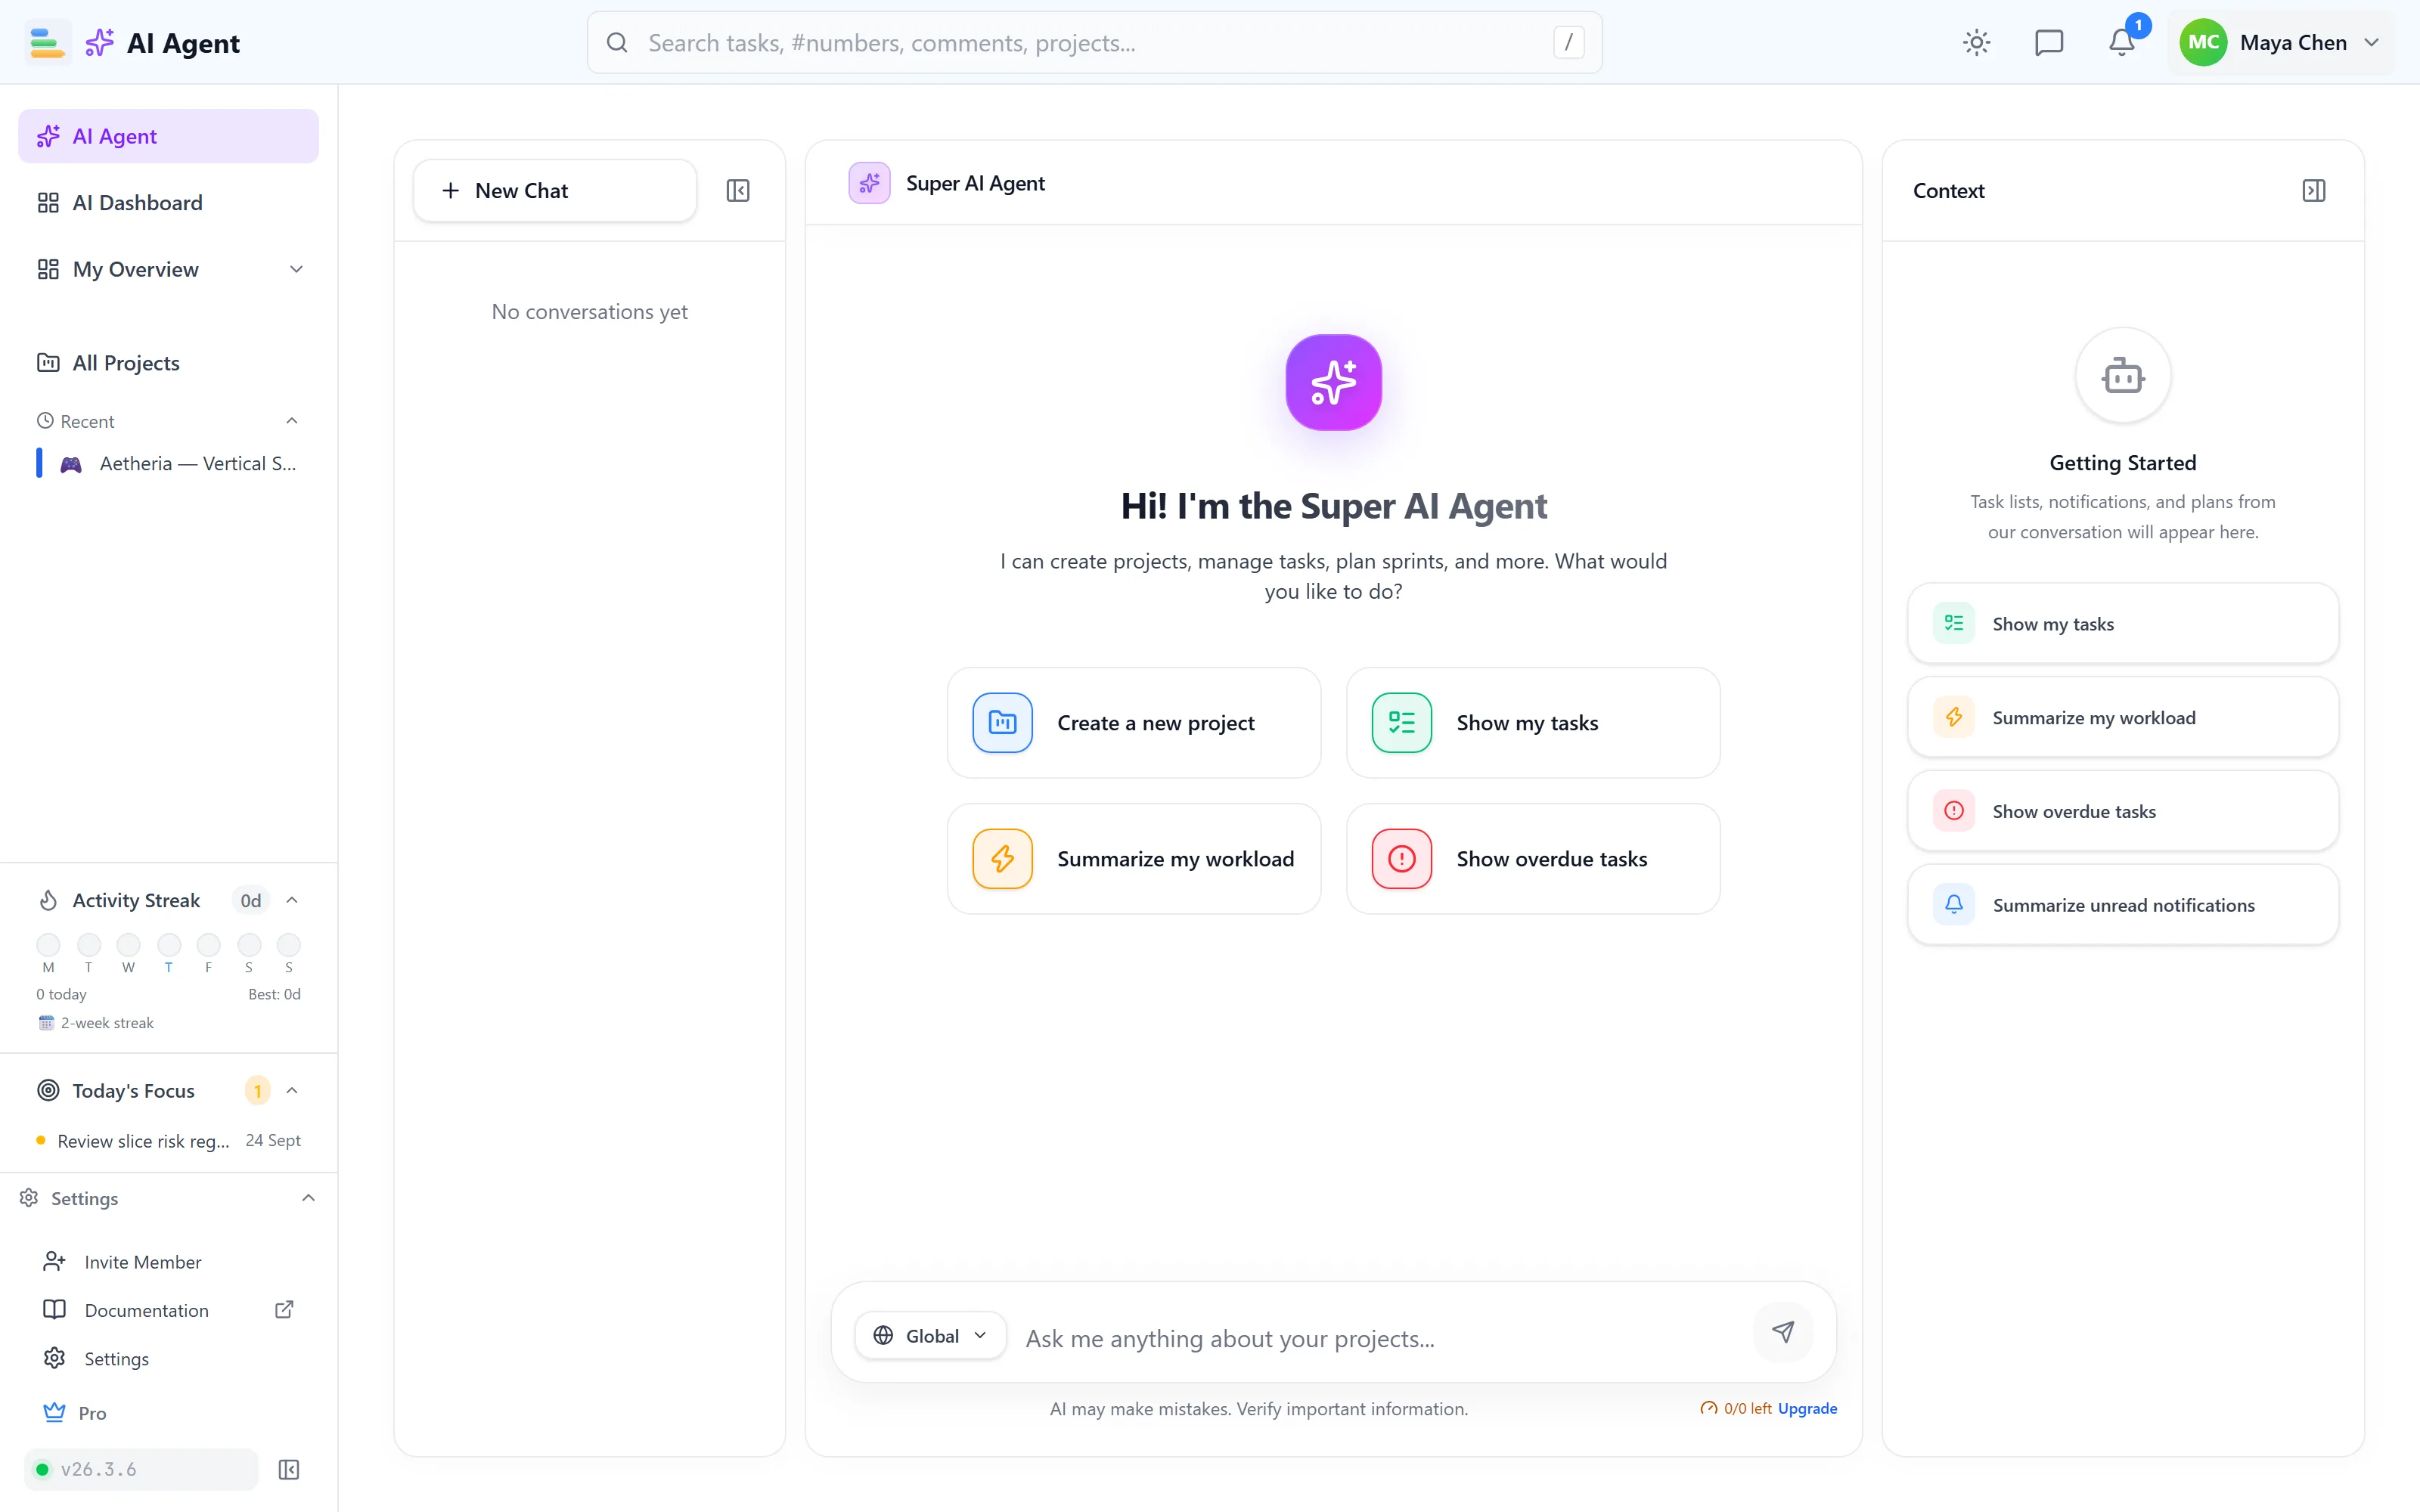Collapse the conversations panel icon
This screenshot has height=1512, width=2420.
pos(738,191)
